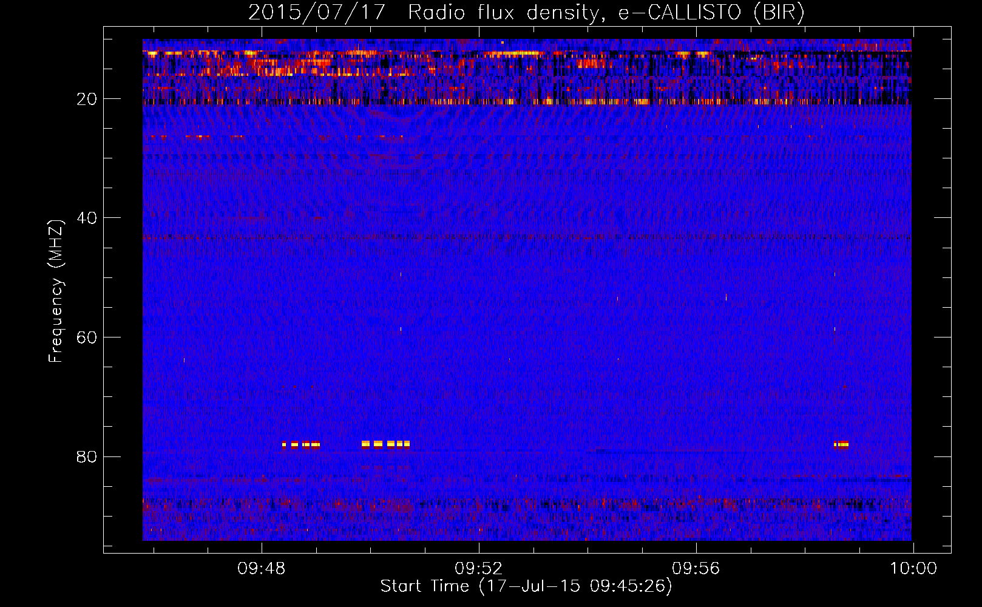Click the 10:00 time tick label
The image size is (982, 607).
(913, 569)
